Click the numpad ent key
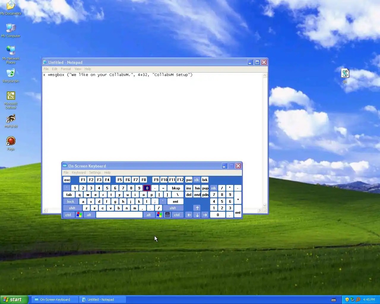This screenshot has width=380, height=304. (x=238, y=211)
